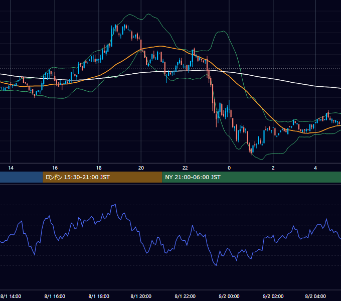The width and height of the screenshot is (341, 301).
Task: Click the 8/1 18:00 oscillator time label
Action: [99, 296]
